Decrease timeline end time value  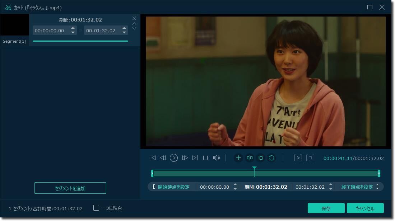click(330, 189)
